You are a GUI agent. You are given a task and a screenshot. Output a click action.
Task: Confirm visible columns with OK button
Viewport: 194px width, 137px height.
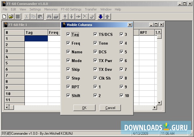tap(84, 108)
